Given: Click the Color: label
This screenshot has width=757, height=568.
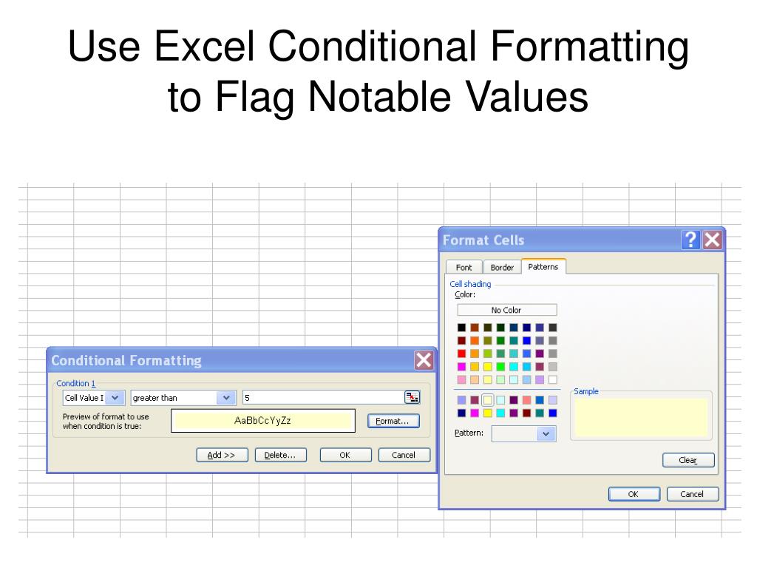Looking at the screenshot, I should point(465,294).
